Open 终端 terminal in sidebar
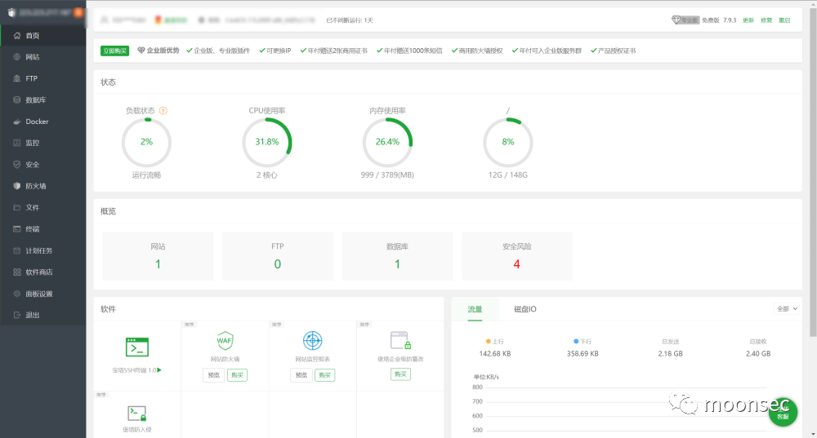The height and width of the screenshot is (438, 817). [x=42, y=229]
